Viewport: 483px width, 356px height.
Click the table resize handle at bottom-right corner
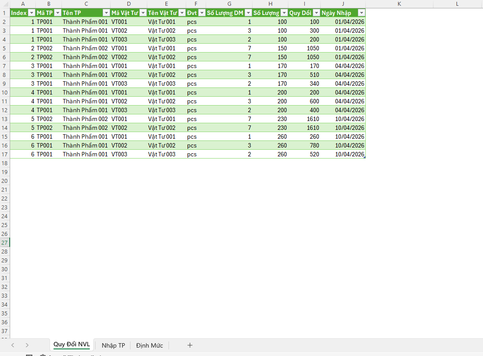click(364, 157)
